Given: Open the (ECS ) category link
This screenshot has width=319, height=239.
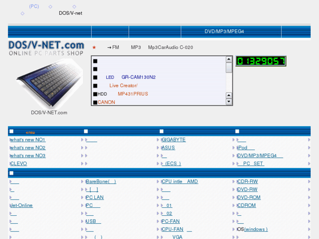Looking at the screenshot, I should [x=171, y=164].
